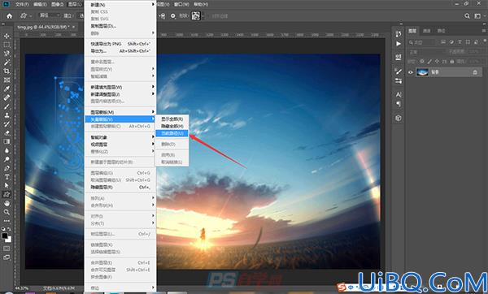
Task: Toggle filter for pixel layers
Action: [443, 42]
